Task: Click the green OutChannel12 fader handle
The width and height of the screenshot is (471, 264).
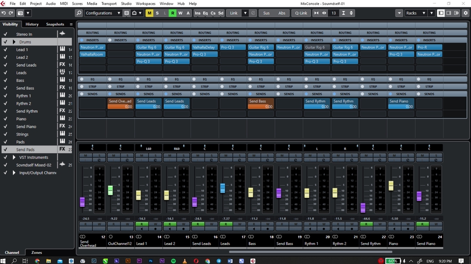Action: coord(110,190)
